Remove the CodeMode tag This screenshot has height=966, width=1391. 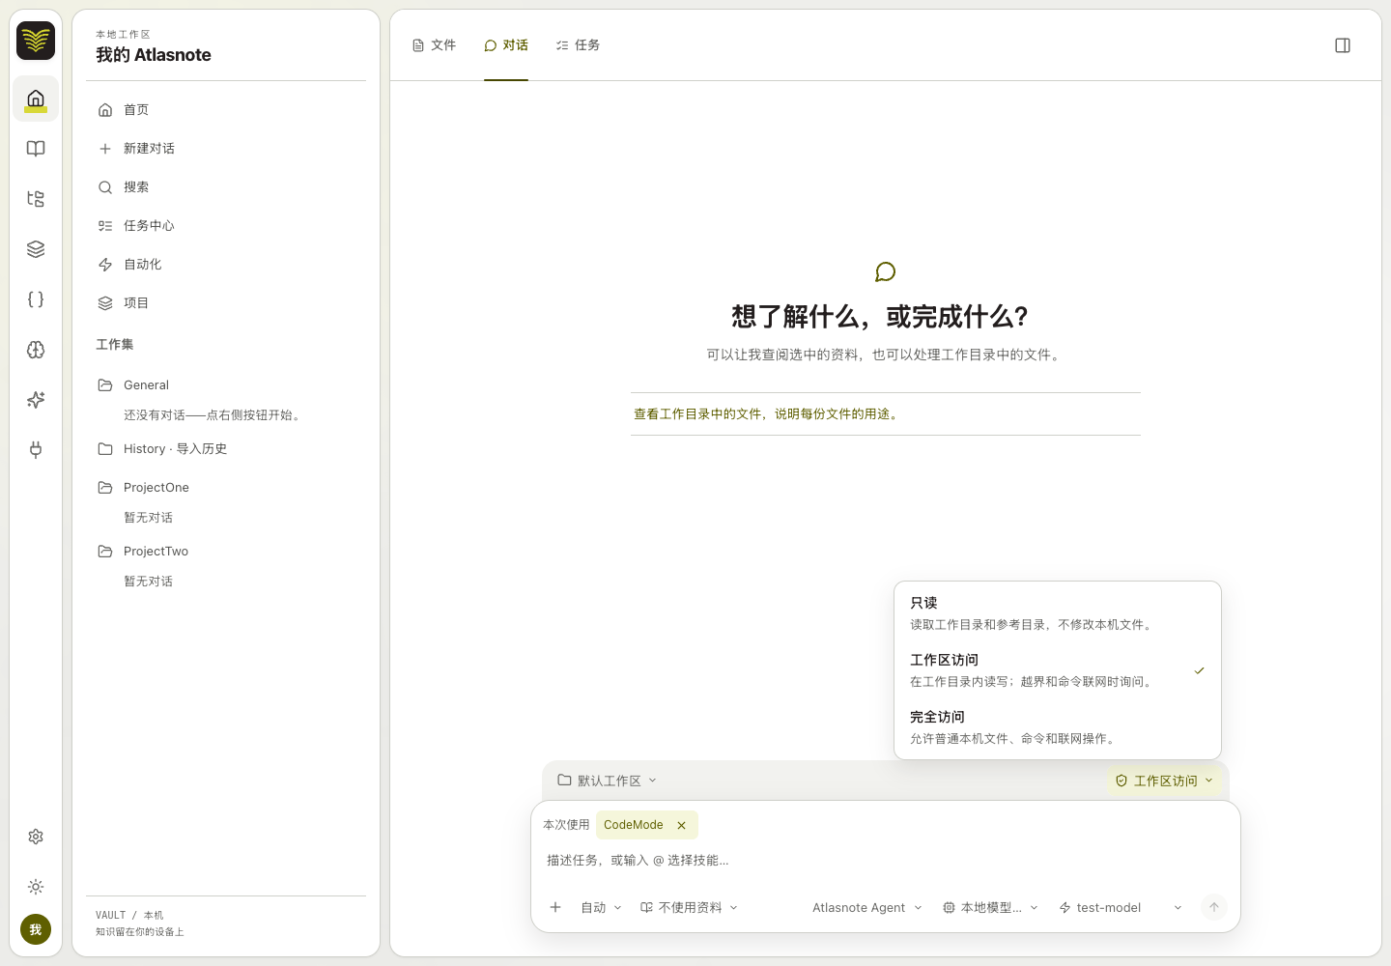(x=681, y=825)
